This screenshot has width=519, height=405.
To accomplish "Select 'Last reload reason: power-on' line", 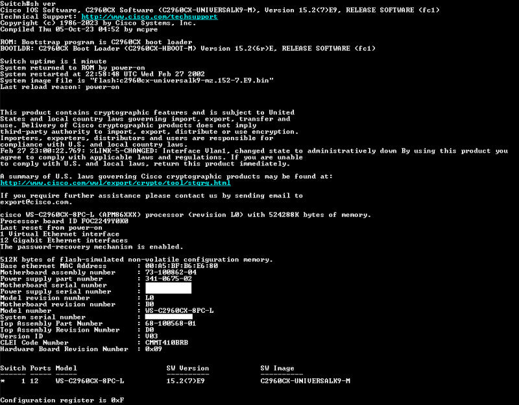I will tap(60, 87).
